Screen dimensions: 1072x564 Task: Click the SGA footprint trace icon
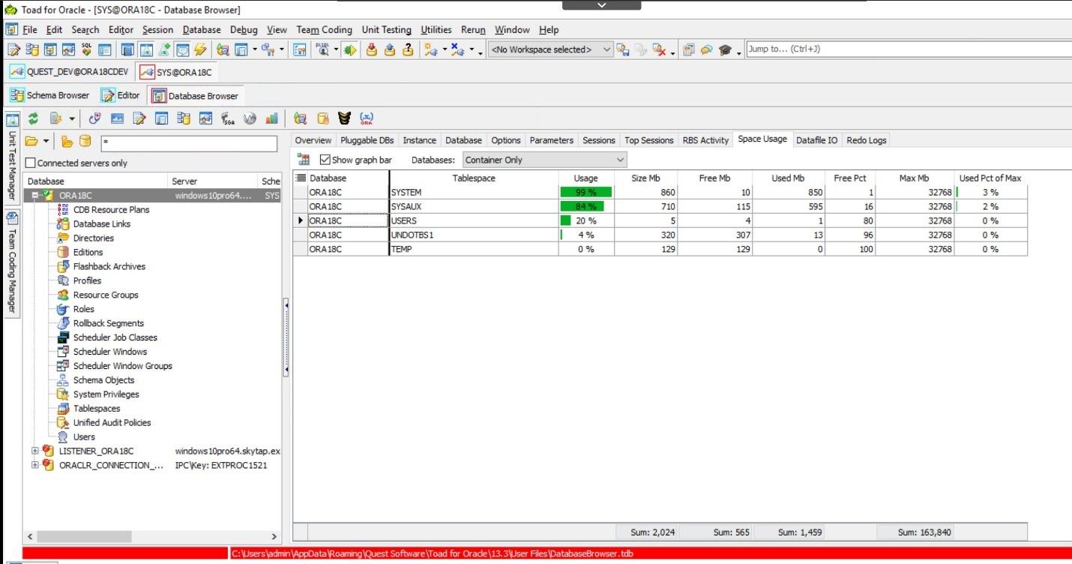tap(228, 118)
